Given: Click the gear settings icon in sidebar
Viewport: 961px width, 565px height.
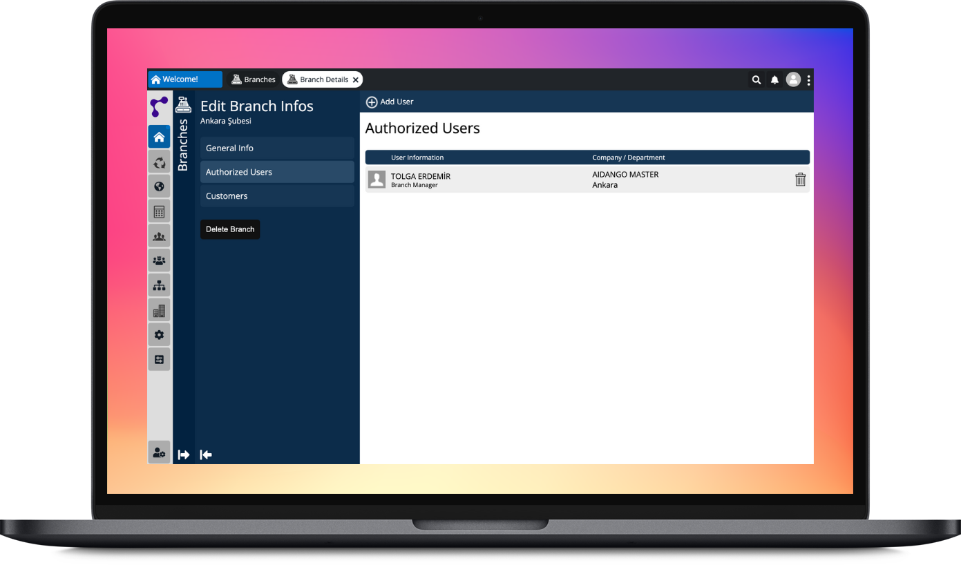Looking at the screenshot, I should point(159,335).
